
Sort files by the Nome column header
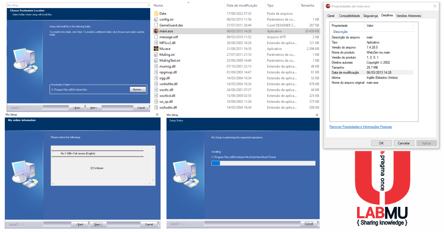[158, 6]
